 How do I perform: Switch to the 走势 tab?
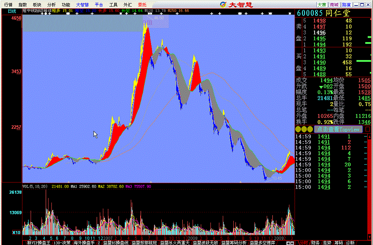tap(327, 243)
